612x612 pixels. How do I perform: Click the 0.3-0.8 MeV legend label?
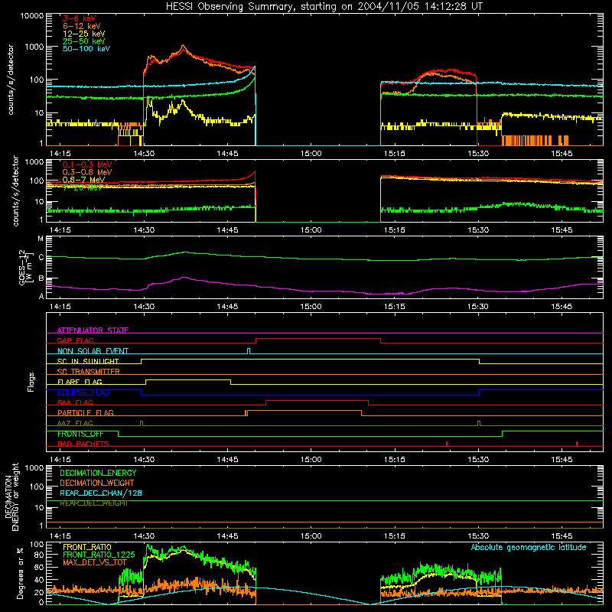[x=87, y=172]
